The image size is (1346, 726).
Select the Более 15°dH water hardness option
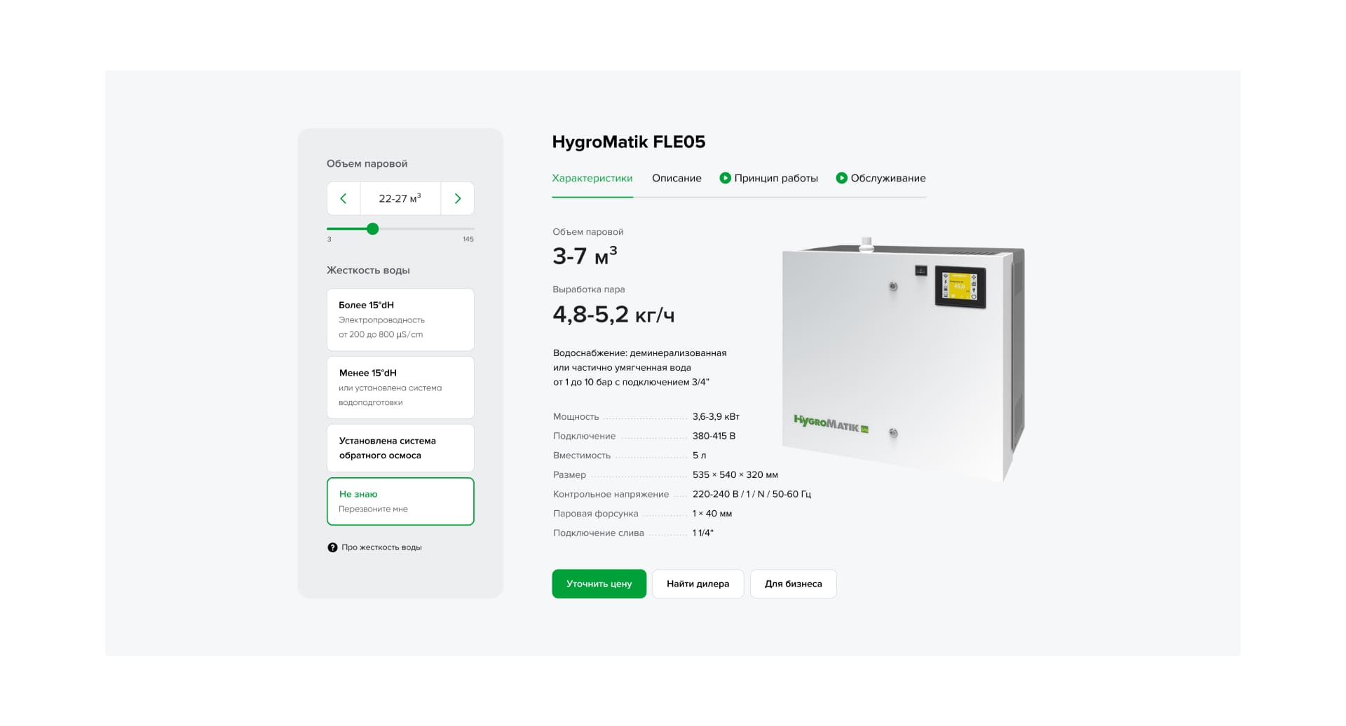point(400,319)
